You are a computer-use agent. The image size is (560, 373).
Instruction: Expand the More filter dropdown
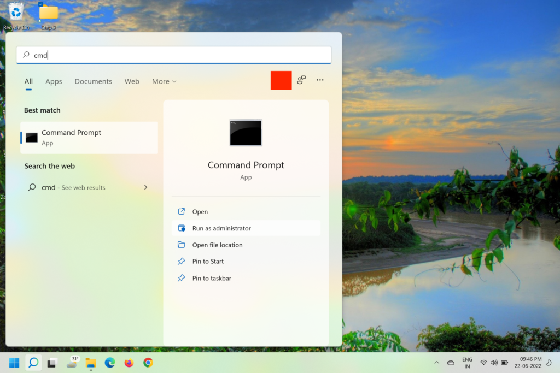164,81
